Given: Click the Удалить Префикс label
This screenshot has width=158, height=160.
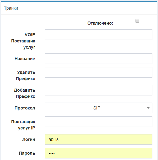Looking at the screenshot, I should [x=26, y=75].
